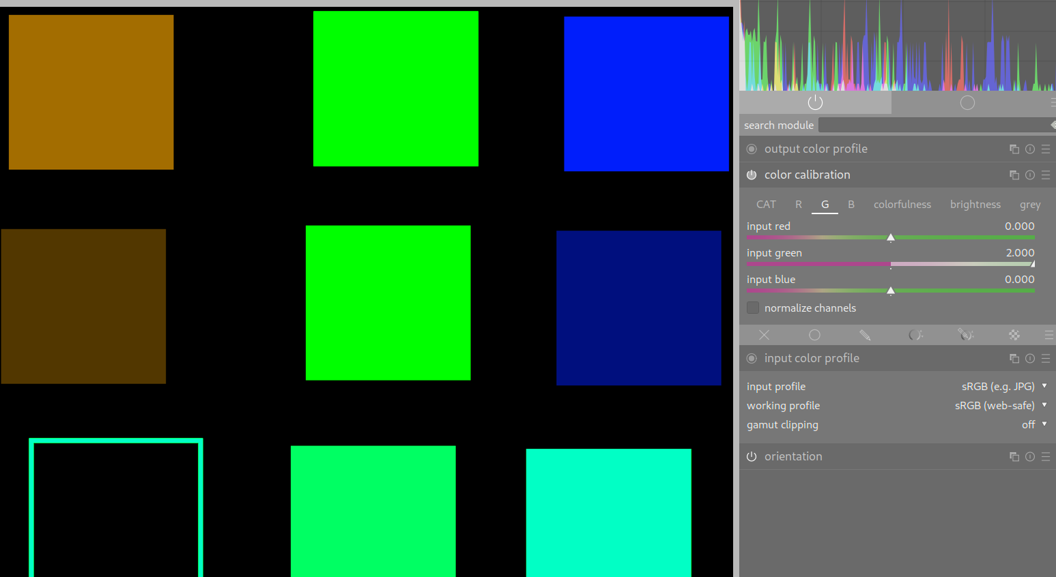1056x577 pixels.
Task: Switch to the colorfulness tab
Action: (x=902, y=205)
